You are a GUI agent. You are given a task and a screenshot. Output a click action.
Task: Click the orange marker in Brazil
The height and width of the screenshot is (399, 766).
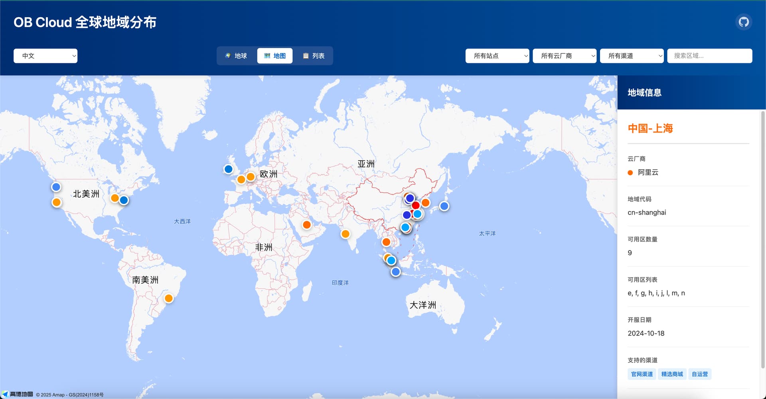(169, 298)
